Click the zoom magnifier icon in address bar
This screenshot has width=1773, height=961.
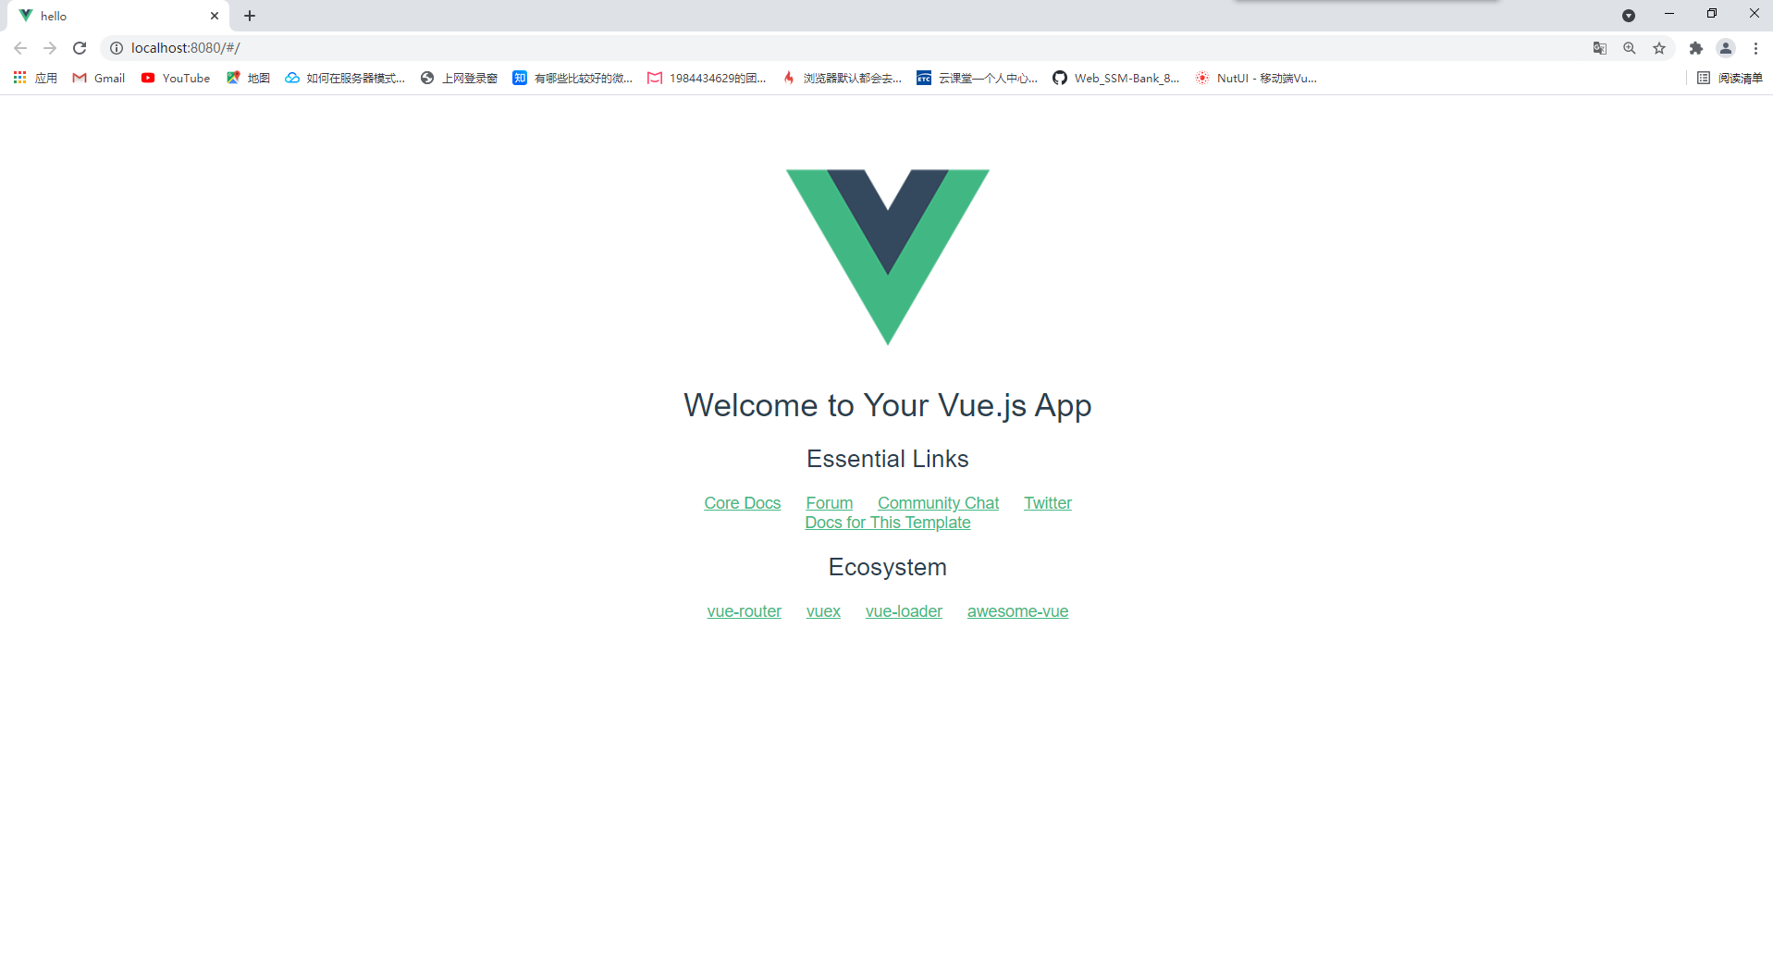[1630, 48]
